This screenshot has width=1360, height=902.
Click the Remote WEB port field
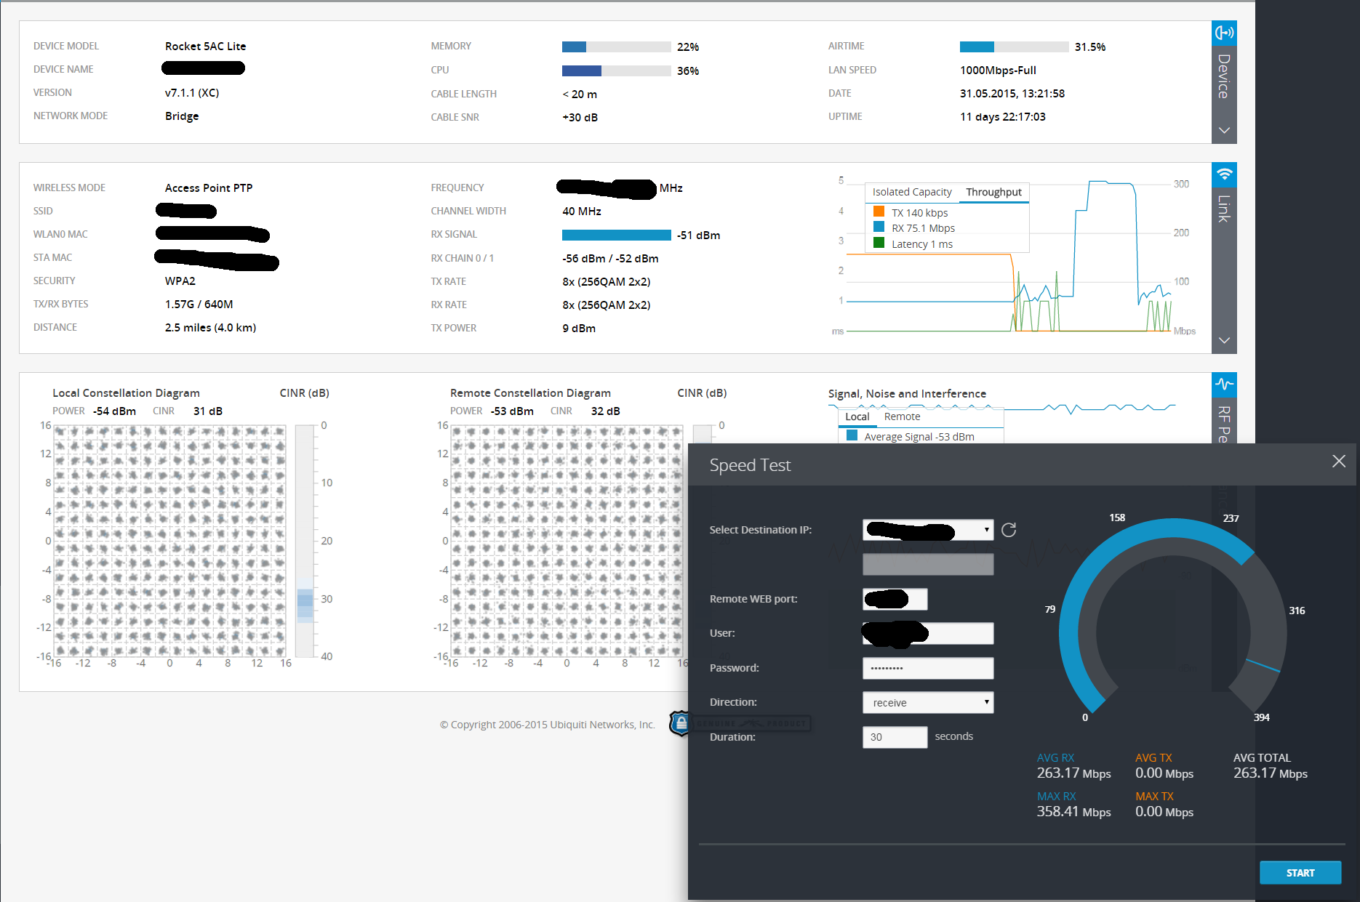895,599
